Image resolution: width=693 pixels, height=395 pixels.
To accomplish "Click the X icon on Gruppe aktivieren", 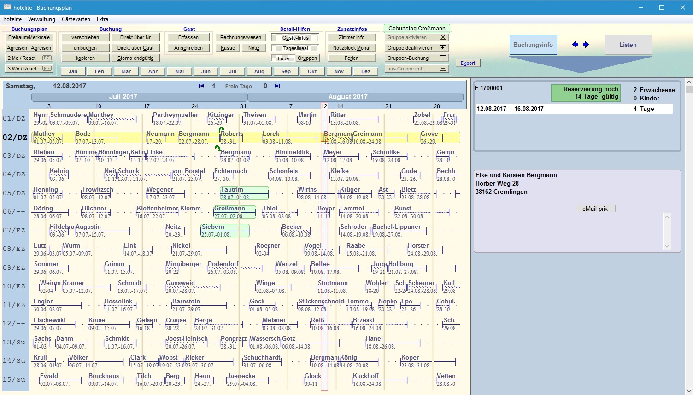I will (443, 37).
